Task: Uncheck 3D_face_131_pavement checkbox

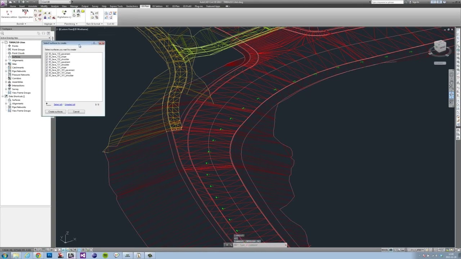Action: point(47,62)
